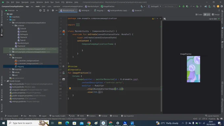Click the project panel settings gear icon
This screenshot has height=126, width=224.
tap(53, 11)
